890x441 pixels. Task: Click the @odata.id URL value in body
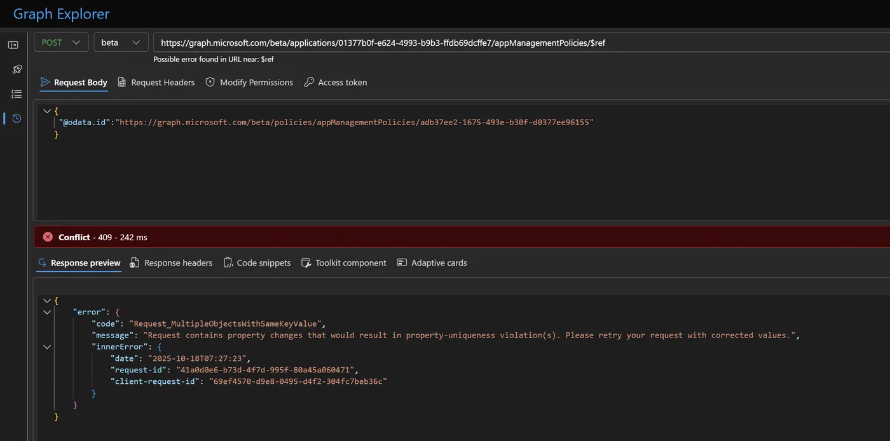[354, 122]
